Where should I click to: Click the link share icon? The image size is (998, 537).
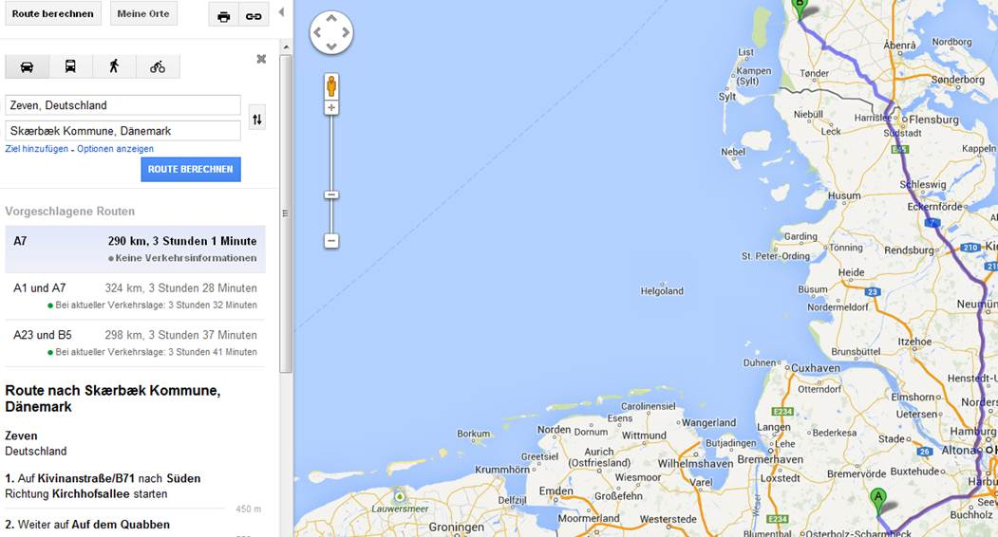tap(254, 16)
